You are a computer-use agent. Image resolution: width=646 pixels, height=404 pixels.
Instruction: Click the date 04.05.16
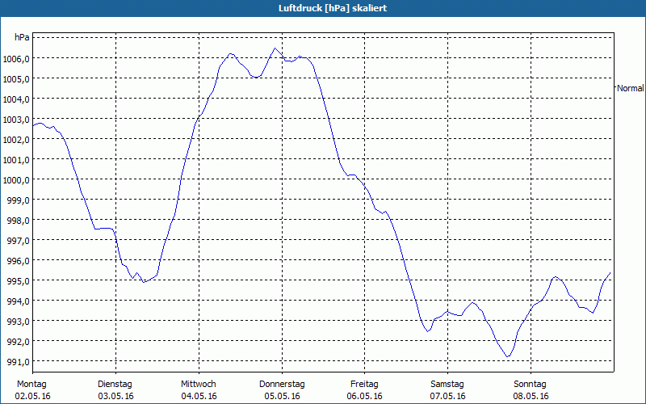click(x=199, y=396)
